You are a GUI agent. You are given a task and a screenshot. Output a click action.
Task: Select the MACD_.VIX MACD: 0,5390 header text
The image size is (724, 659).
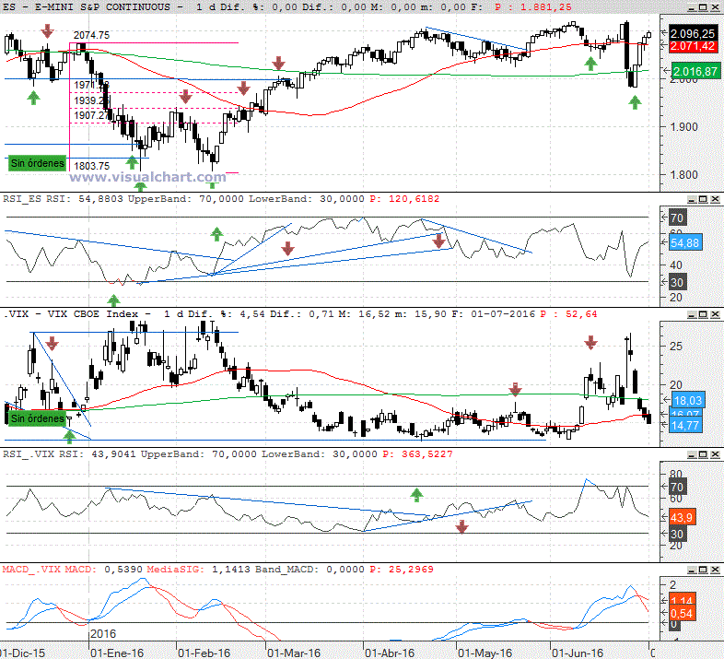[73, 570]
